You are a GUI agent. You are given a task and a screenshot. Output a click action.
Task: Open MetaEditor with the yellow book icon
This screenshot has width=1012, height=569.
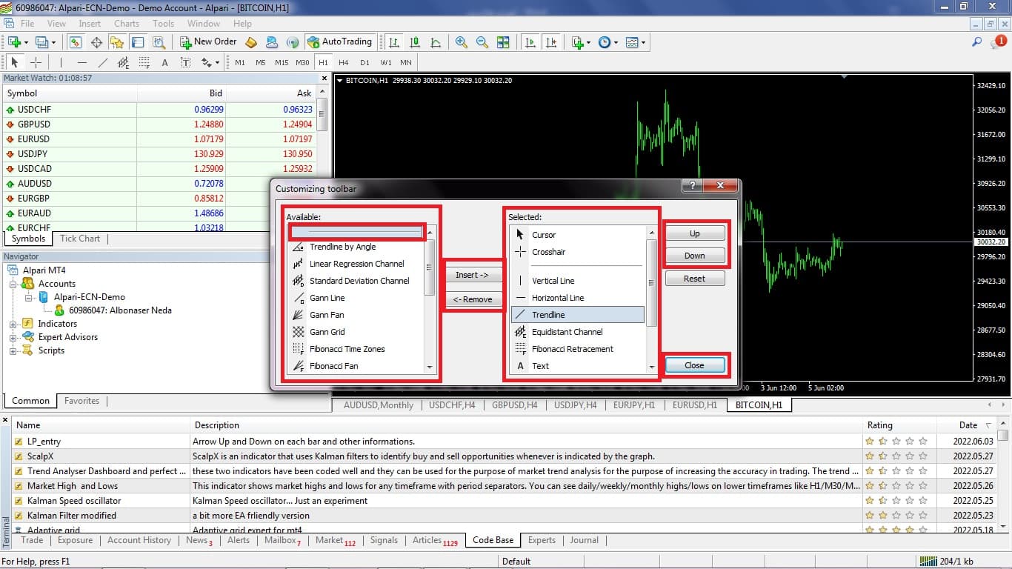[x=251, y=42]
